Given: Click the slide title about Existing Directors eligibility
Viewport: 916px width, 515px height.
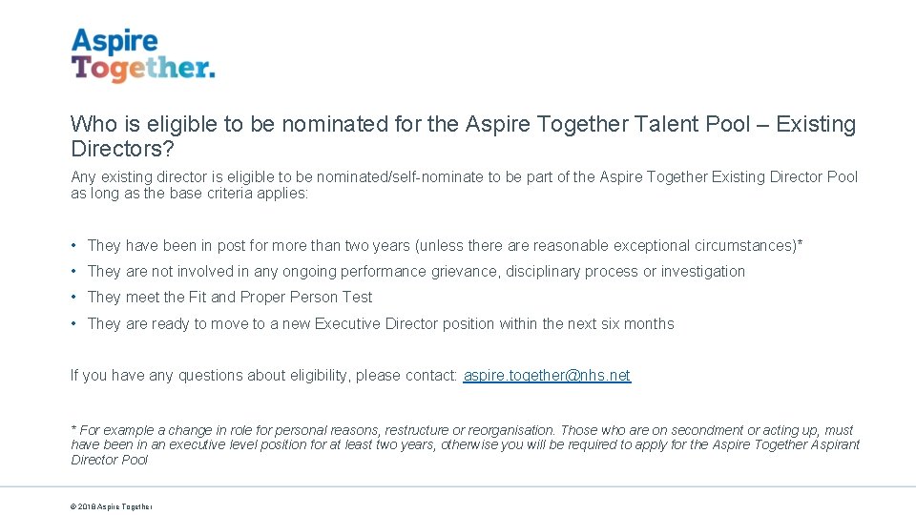Looking at the screenshot, I should (463, 136).
